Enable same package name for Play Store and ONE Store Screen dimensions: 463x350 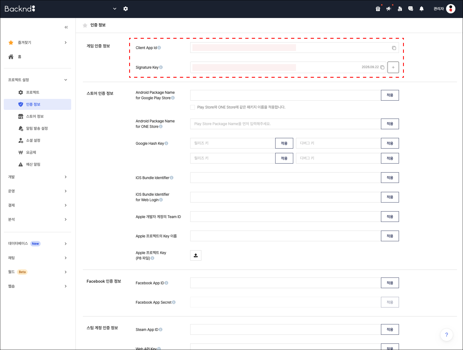click(x=193, y=107)
